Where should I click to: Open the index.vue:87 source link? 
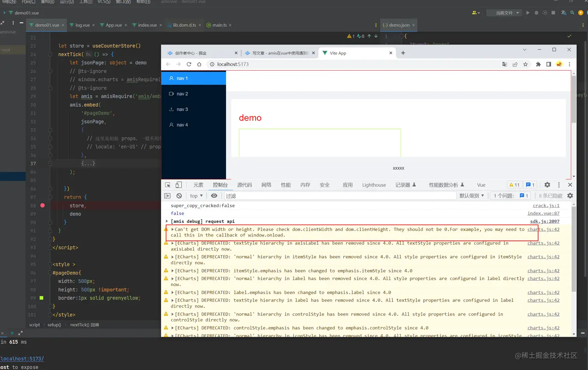click(543, 214)
